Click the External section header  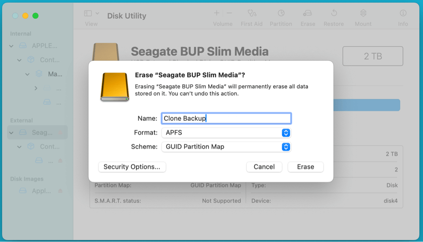22,120
